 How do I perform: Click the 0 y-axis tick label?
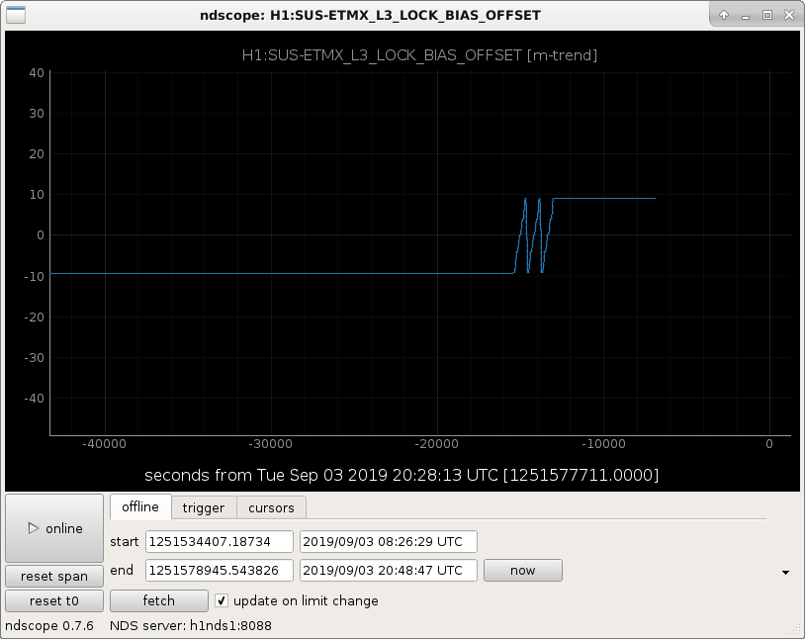point(41,235)
